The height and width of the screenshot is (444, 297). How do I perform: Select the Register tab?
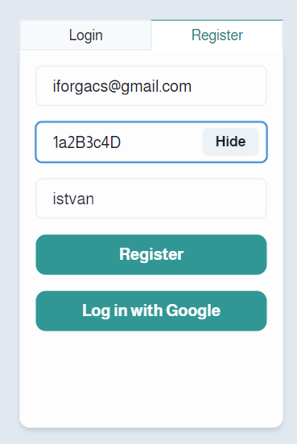217,35
